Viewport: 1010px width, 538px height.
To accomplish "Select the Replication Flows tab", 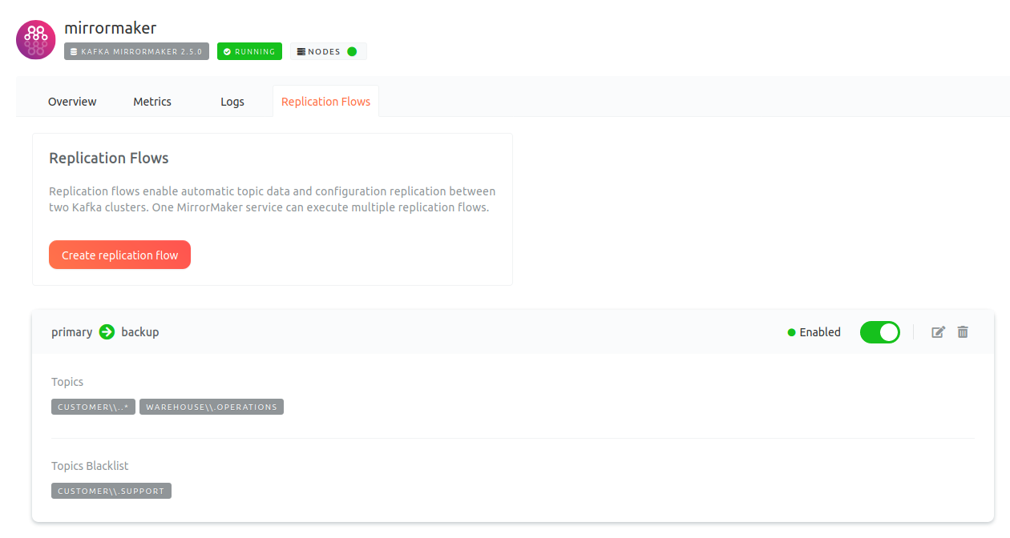I will pyautogui.click(x=325, y=101).
